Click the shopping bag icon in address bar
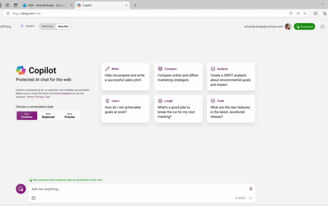Viewport: 328px width, 206px height. click(291, 14)
